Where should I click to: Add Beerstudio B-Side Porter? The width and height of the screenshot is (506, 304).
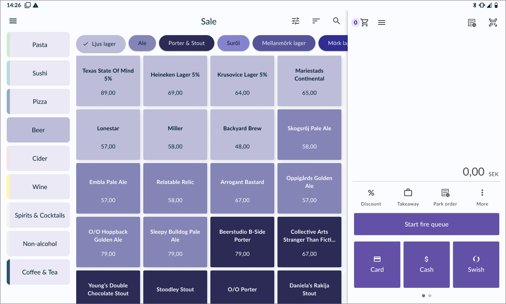[x=242, y=242]
